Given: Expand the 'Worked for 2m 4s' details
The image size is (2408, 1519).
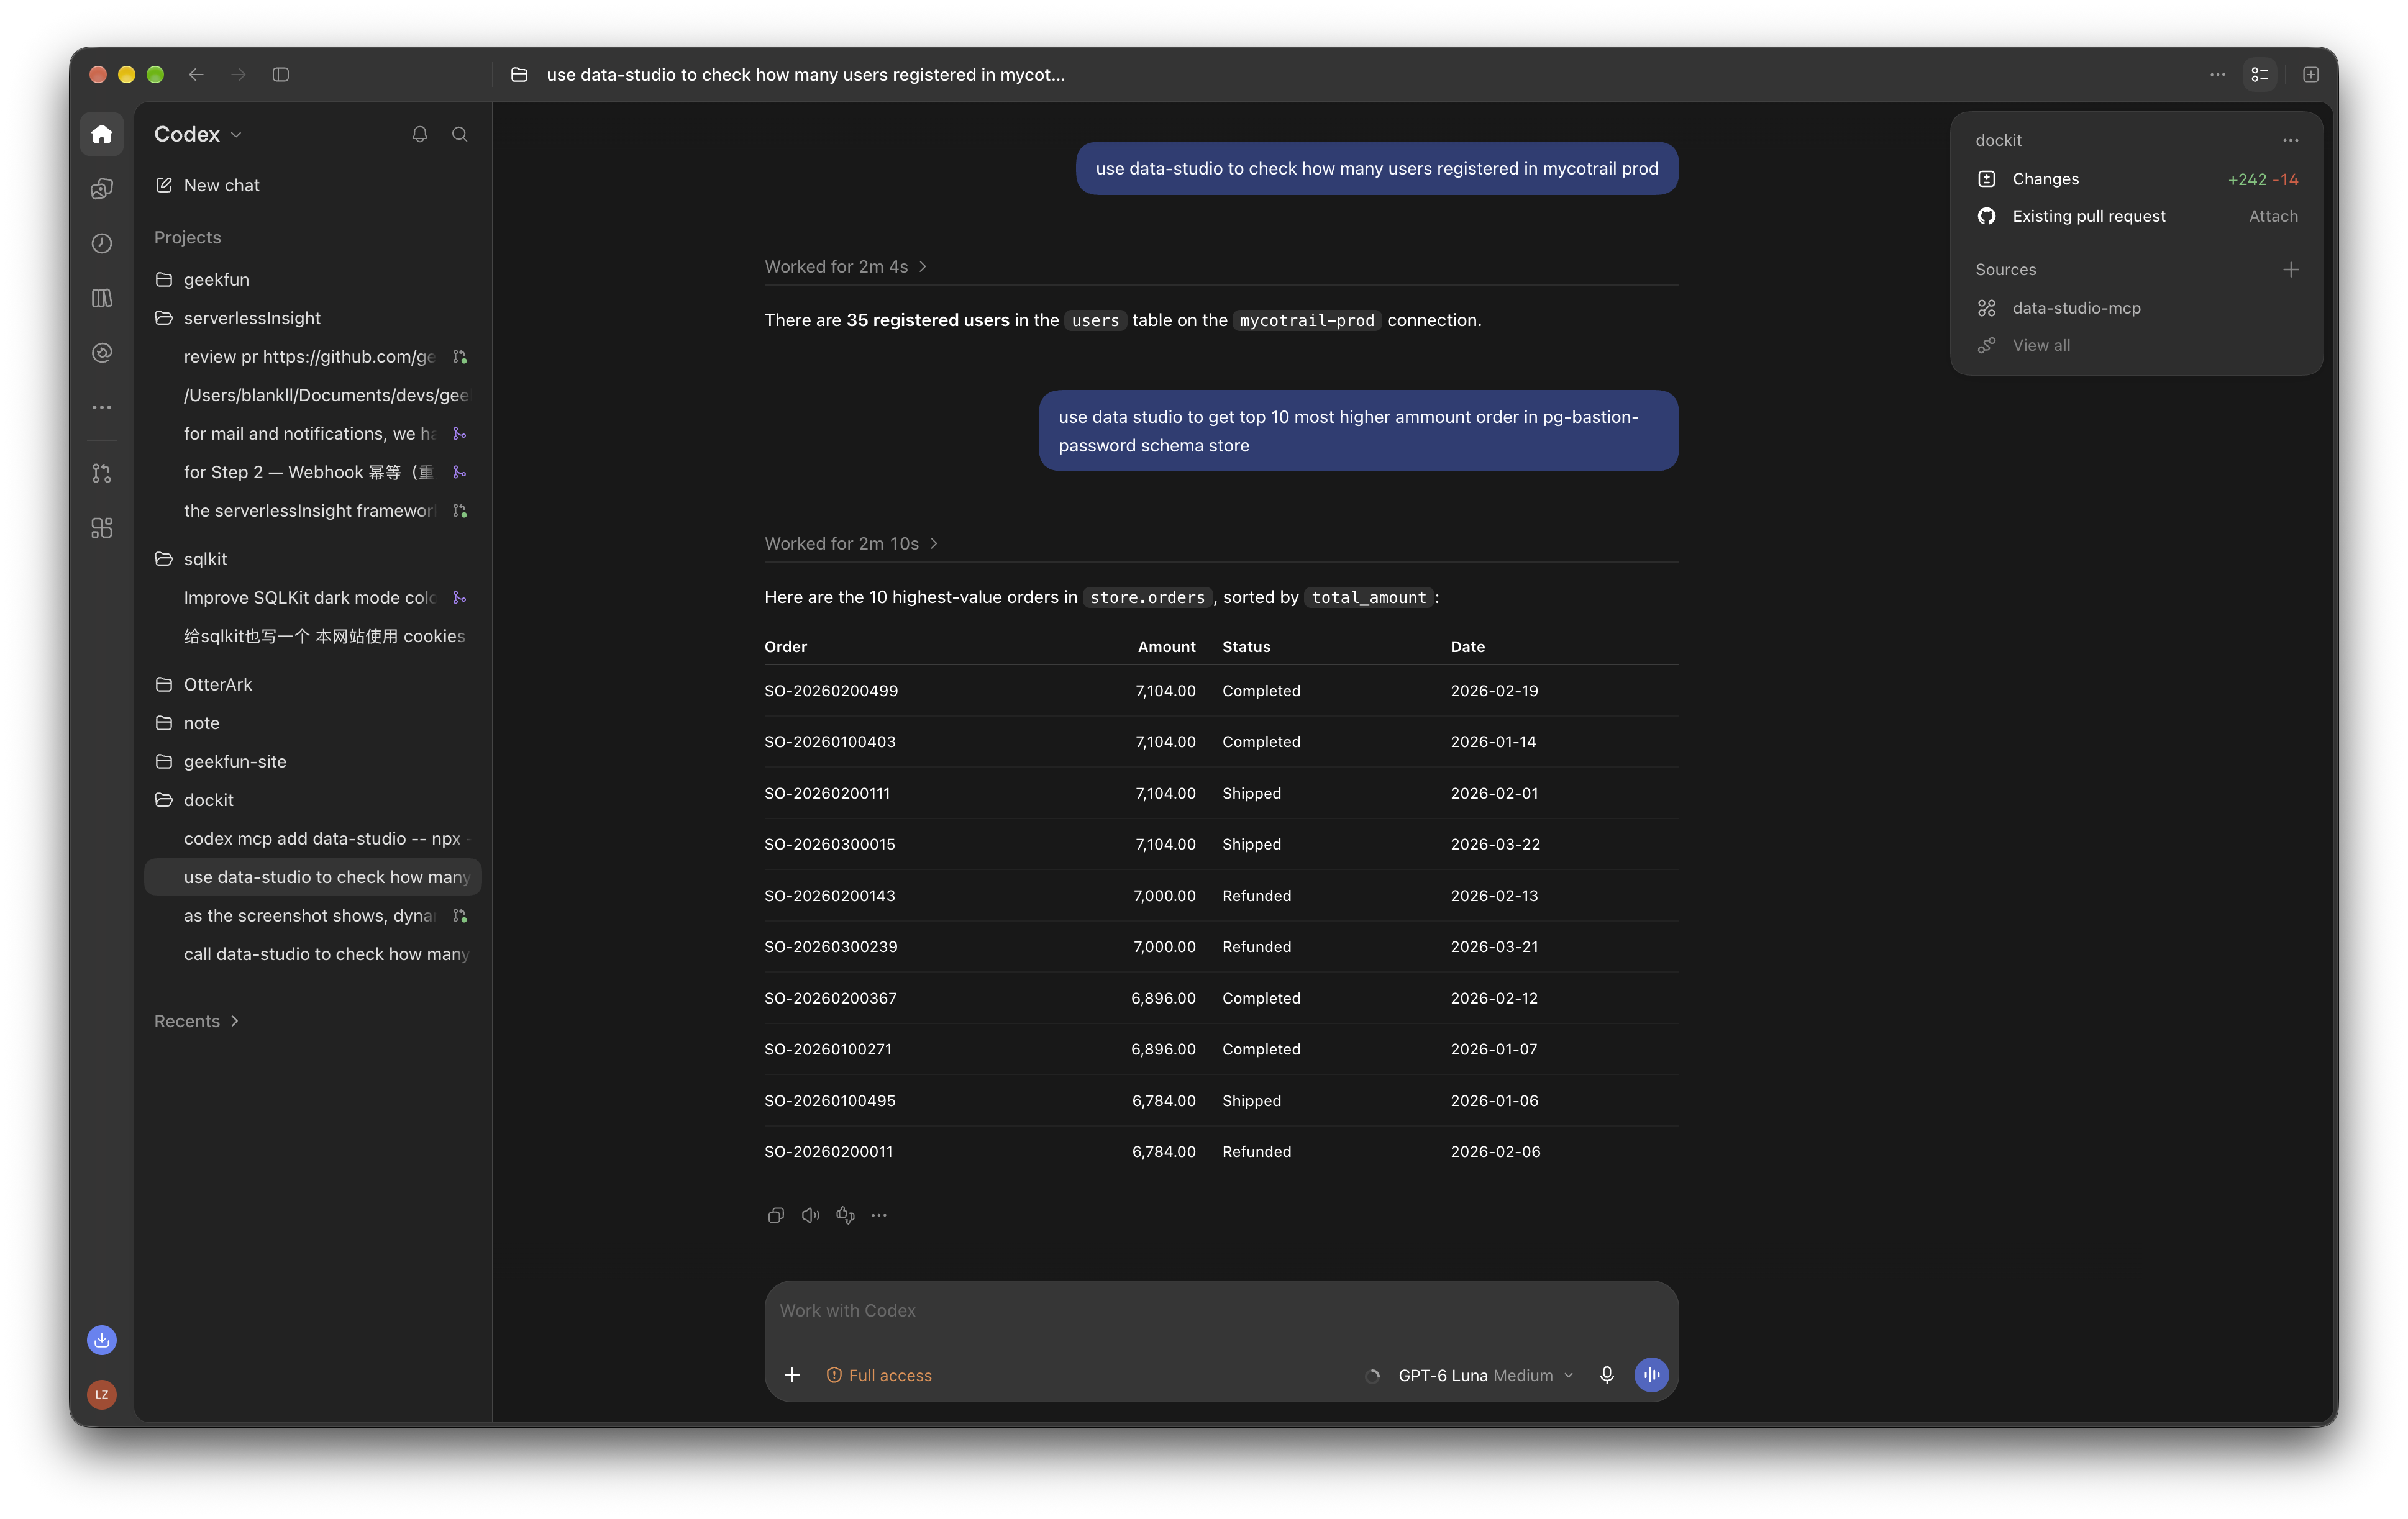Looking at the screenshot, I should pyautogui.click(x=846, y=267).
